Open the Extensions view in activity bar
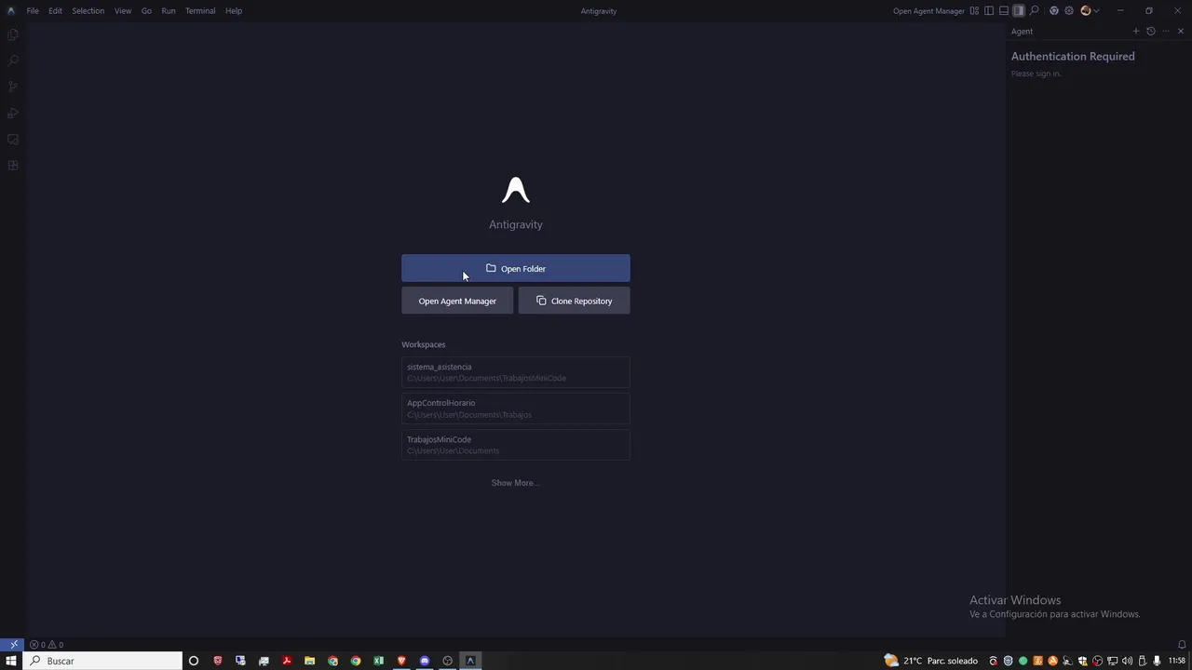1192x670 pixels. click(x=13, y=166)
